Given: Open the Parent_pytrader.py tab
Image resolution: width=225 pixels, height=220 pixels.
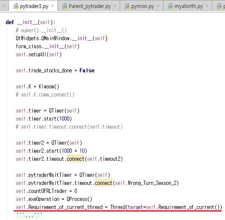Looking at the screenshot, I should 89,6.
